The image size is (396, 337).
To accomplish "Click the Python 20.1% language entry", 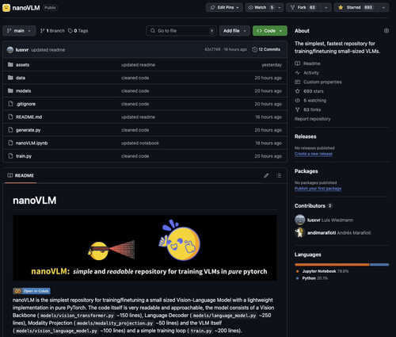I will [x=312, y=278].
